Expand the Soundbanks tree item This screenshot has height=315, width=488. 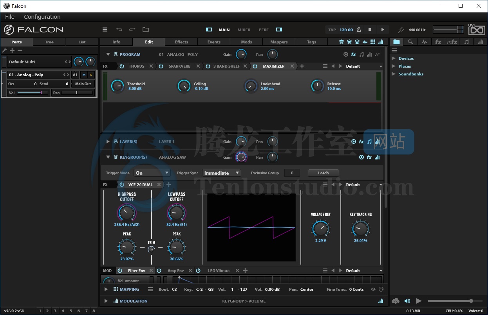(x=394, y=74)
